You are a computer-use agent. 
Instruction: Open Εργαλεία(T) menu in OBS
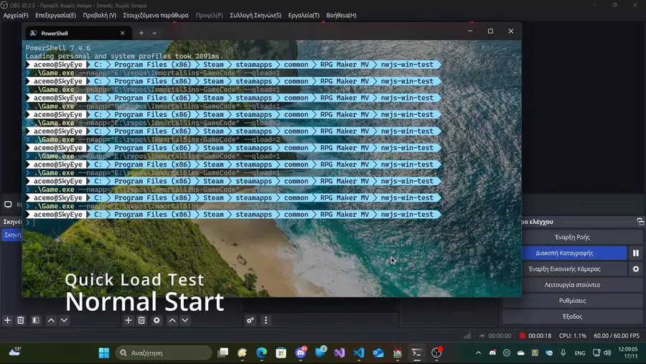[304, 15]
